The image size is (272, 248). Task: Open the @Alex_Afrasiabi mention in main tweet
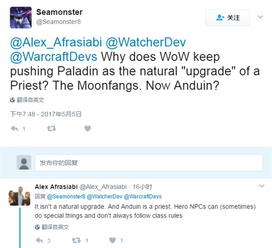pyautogui.click(x=56, y=42)
